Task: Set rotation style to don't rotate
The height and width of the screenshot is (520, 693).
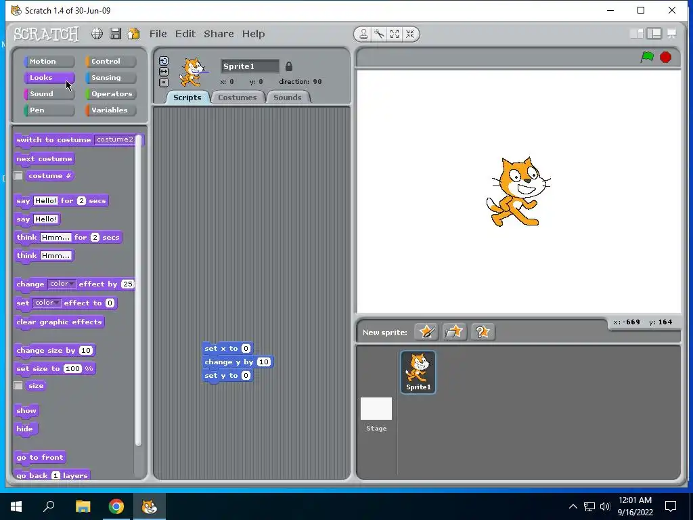Action: [x=164, y=82]
